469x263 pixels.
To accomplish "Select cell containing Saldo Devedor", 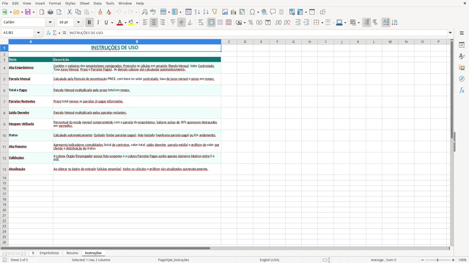I will [31, 113].
